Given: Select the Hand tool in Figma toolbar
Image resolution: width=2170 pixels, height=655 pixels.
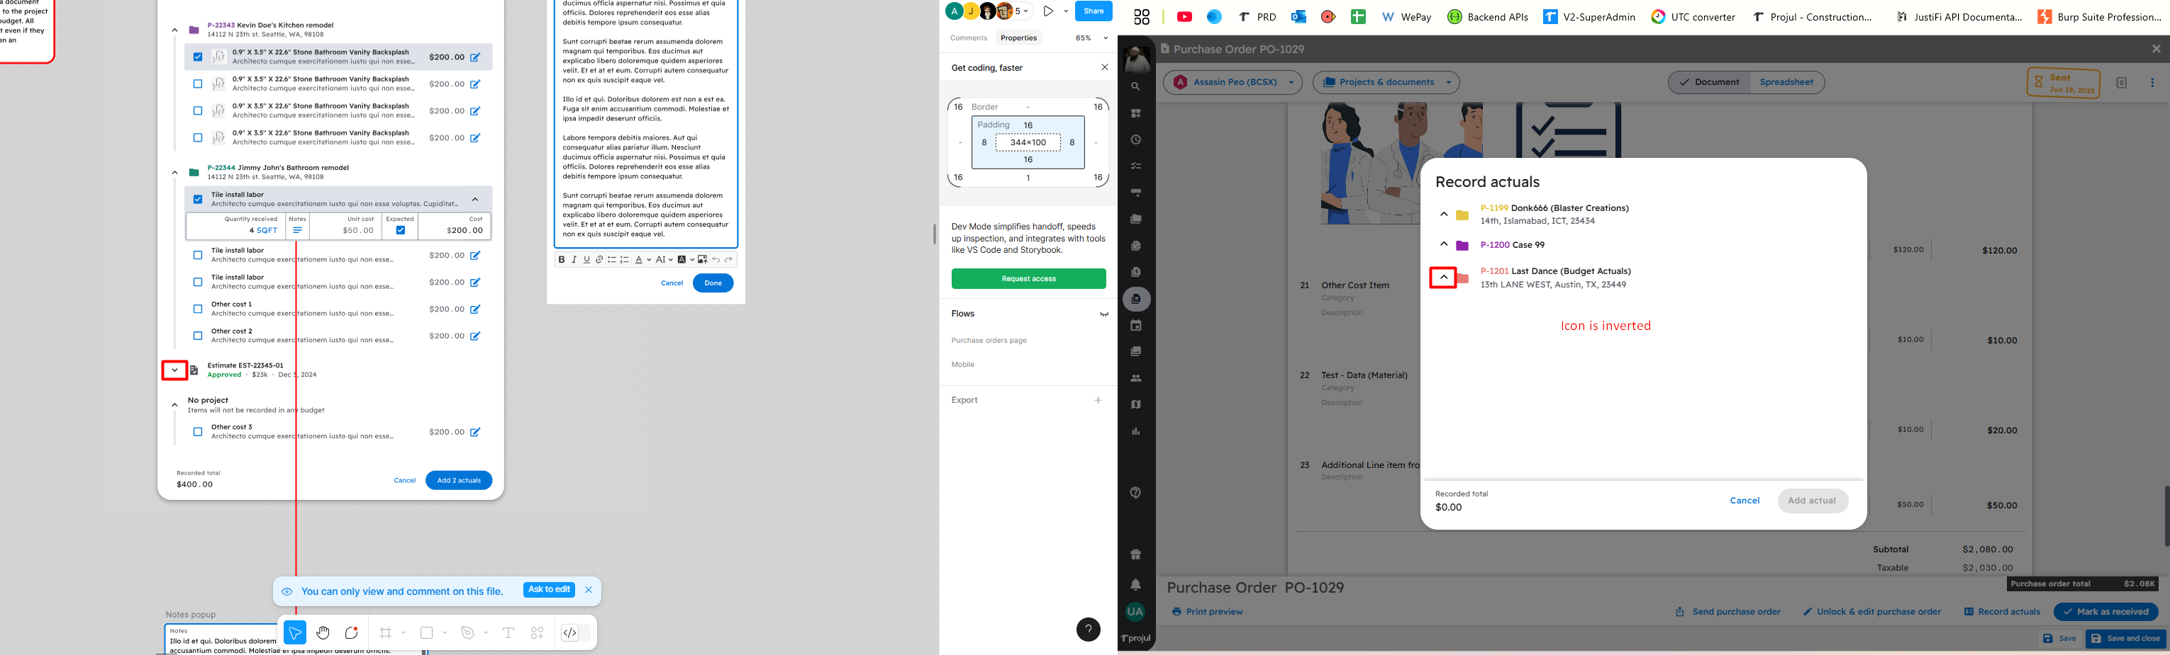Looking at the screenshot, I should 323,633.
